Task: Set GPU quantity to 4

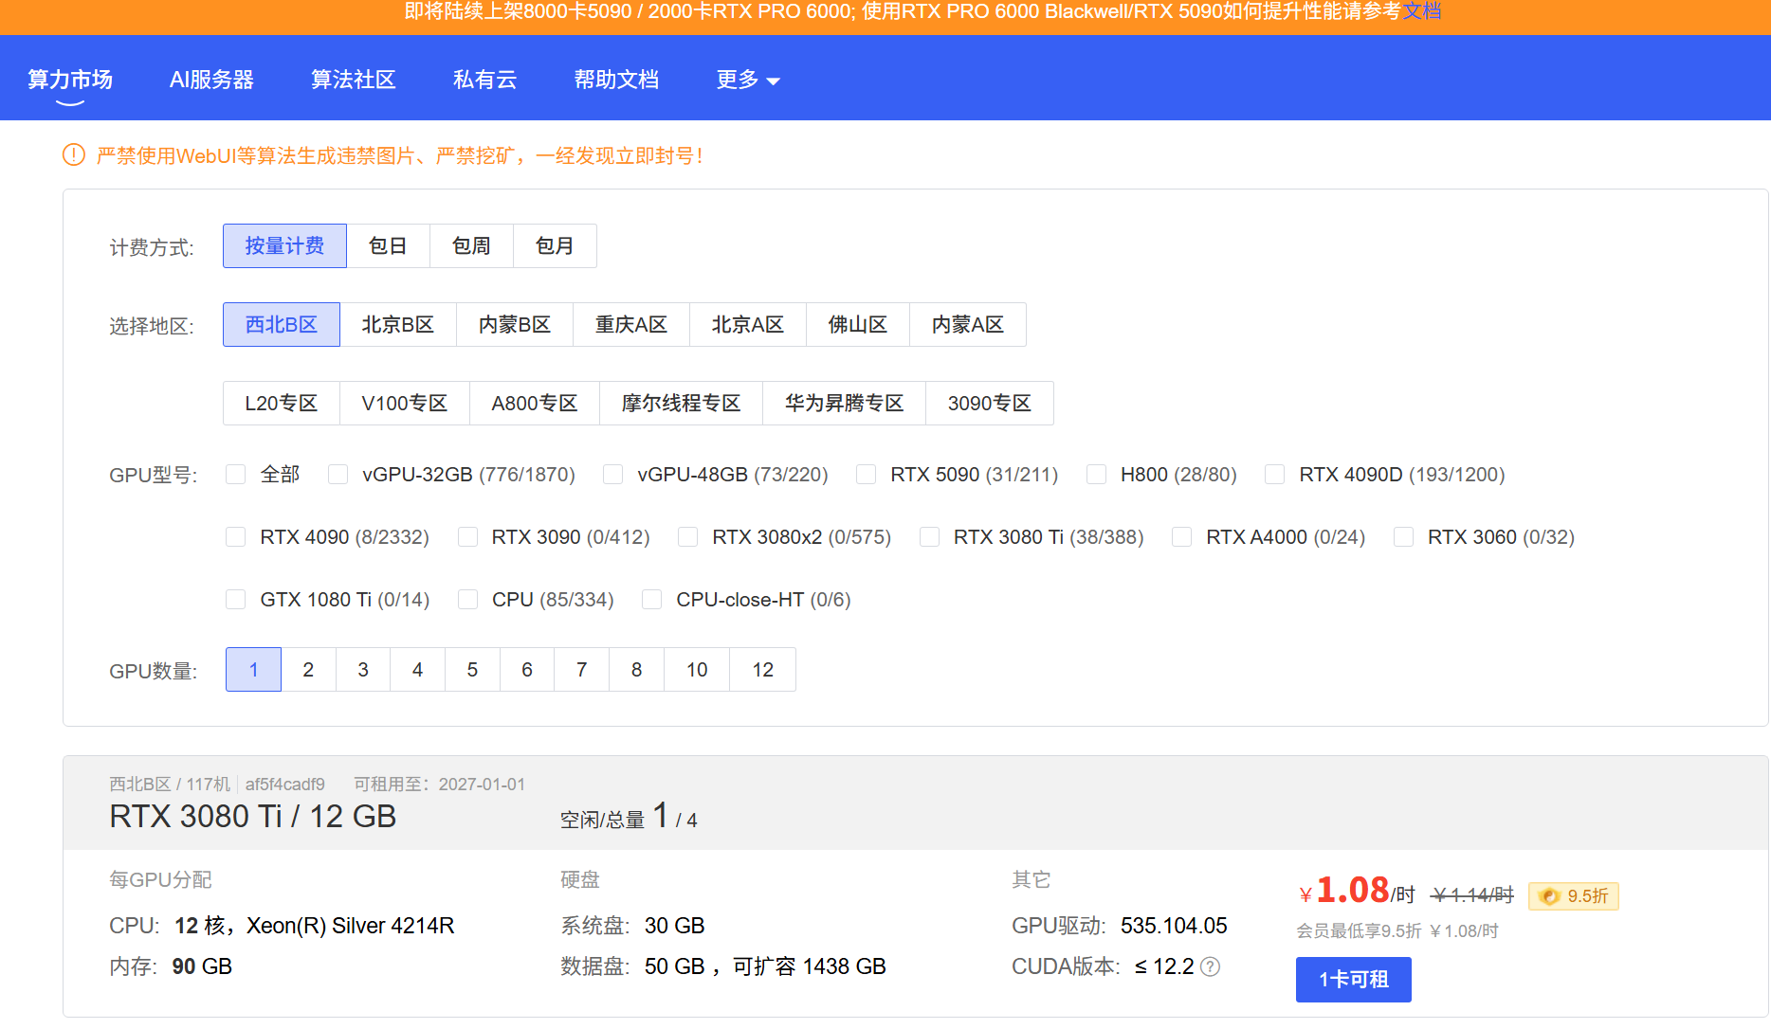Action: tap(417, 670)
